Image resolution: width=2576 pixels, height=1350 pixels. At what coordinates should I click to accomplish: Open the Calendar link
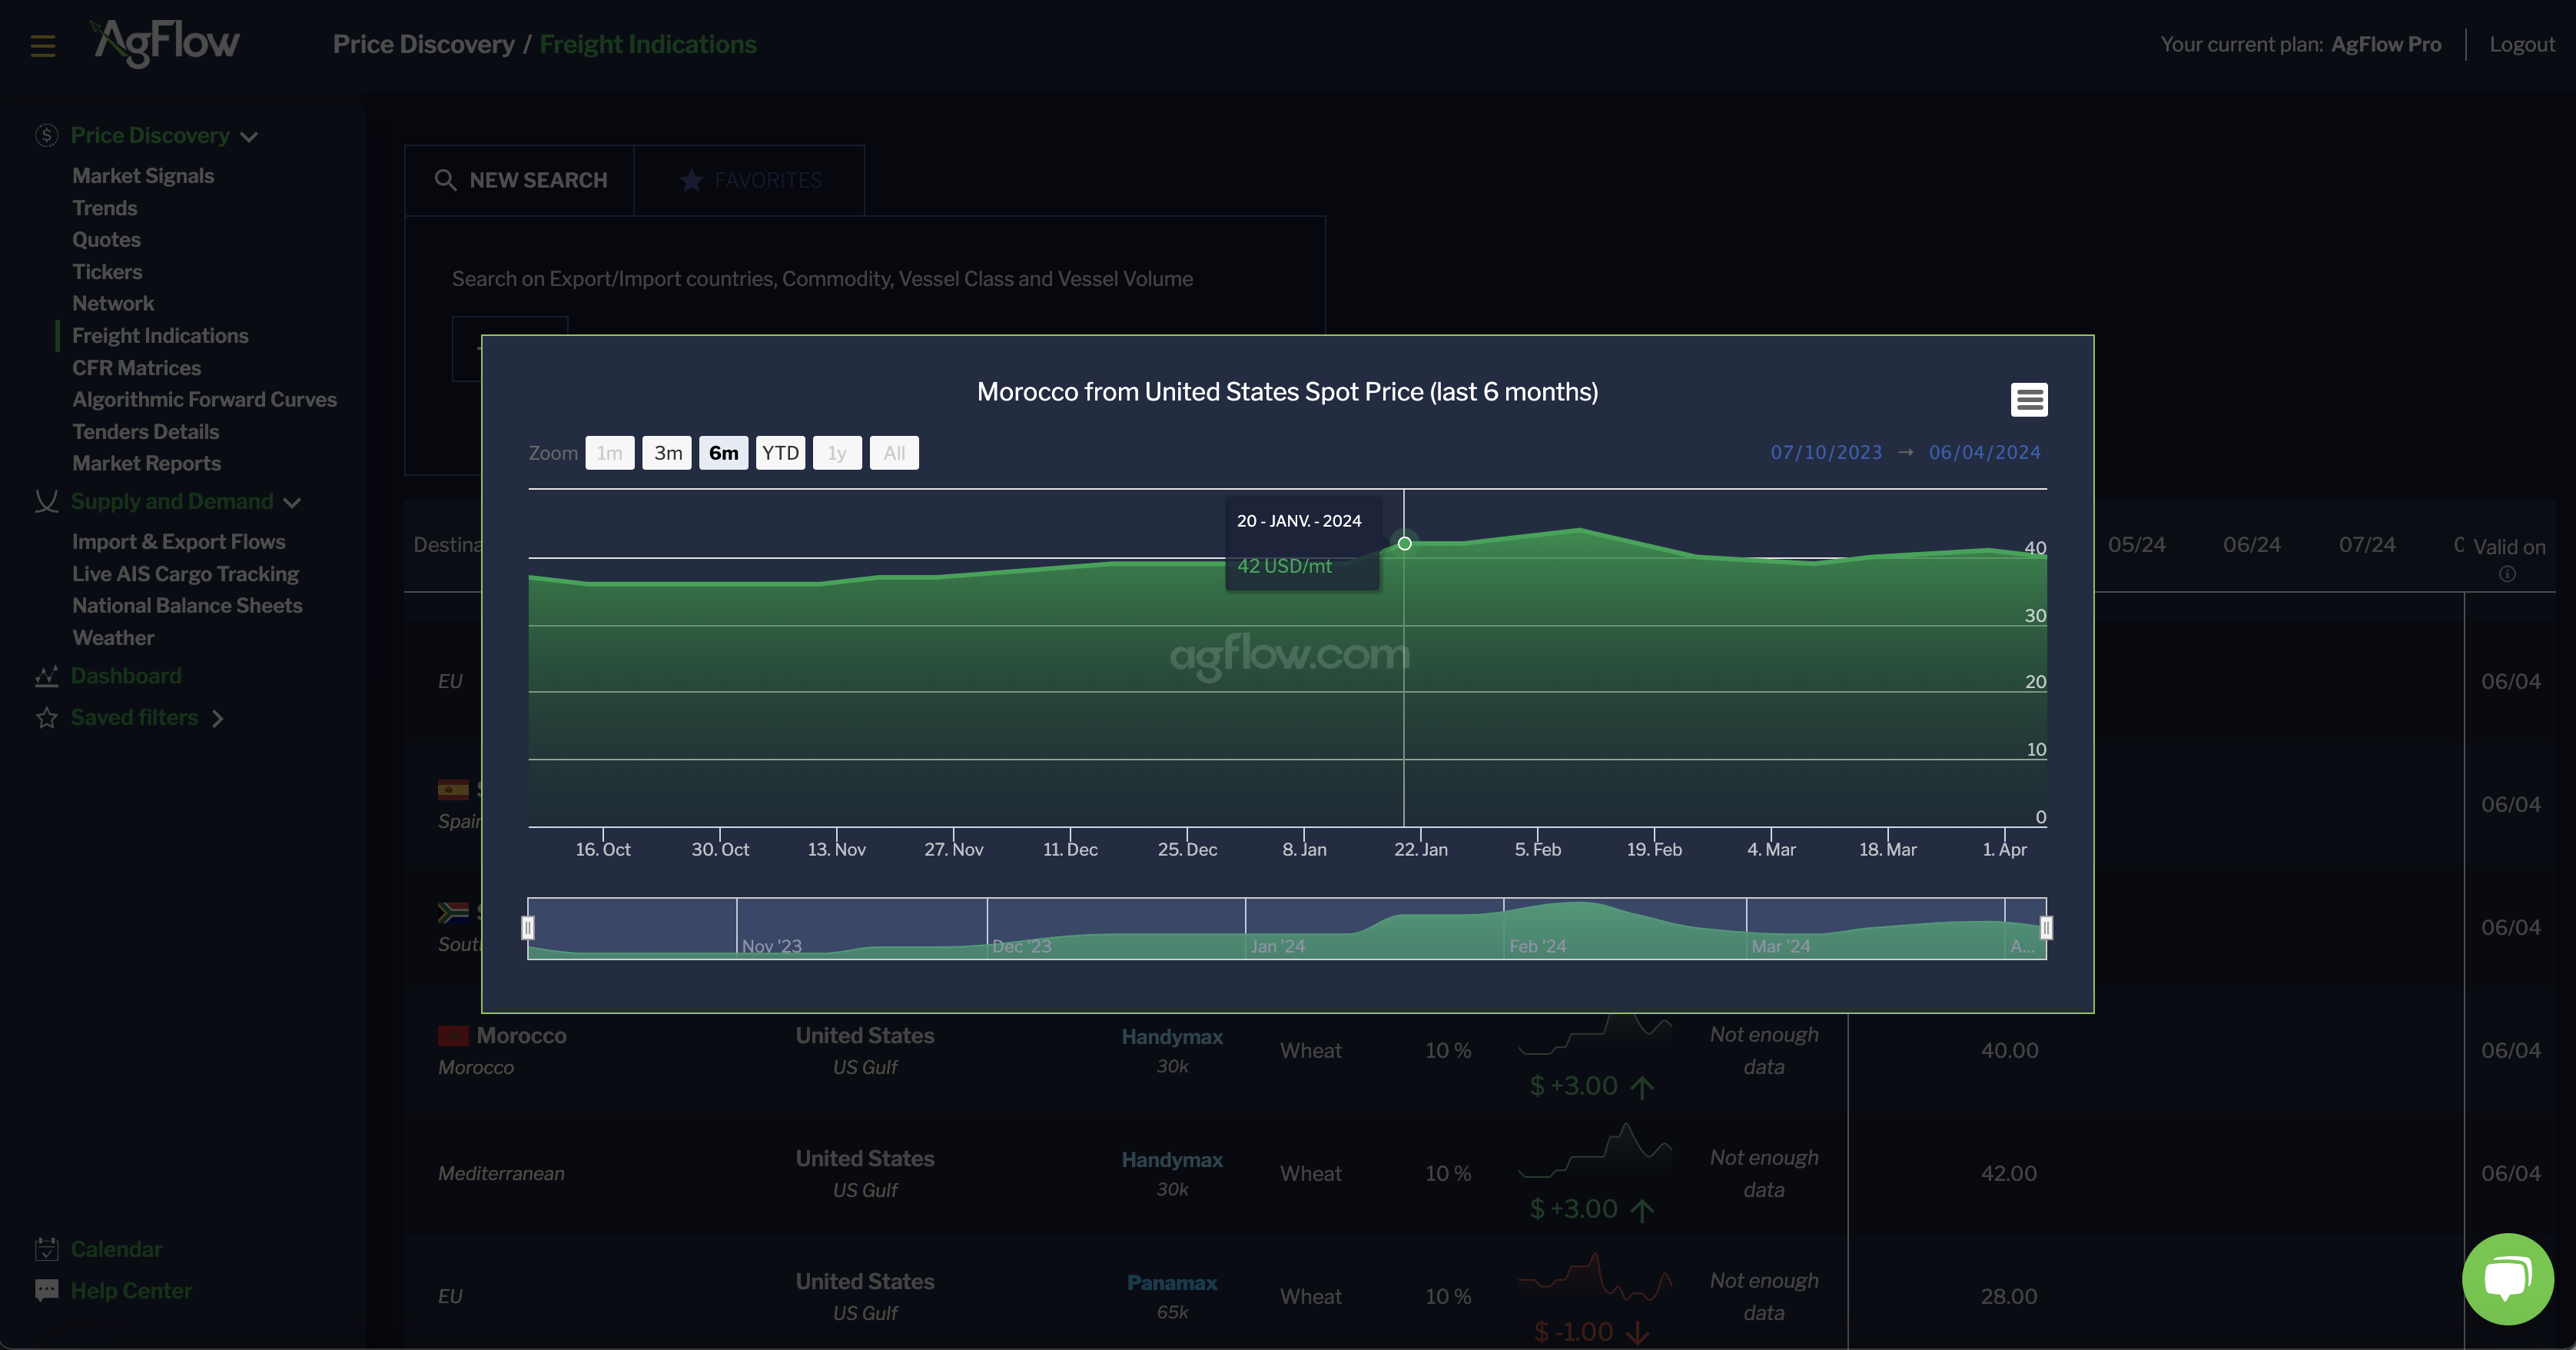click(x=116, y=1249)
